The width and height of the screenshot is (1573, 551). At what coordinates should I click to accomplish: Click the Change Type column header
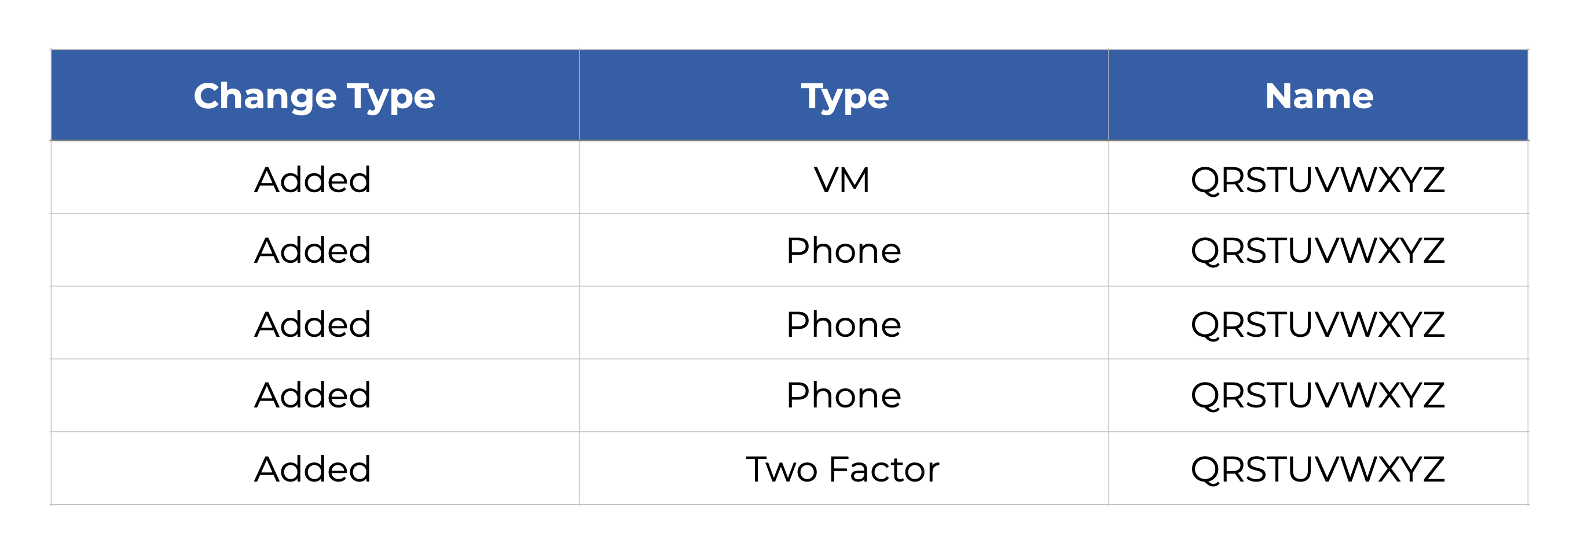(x=314, y=96)
